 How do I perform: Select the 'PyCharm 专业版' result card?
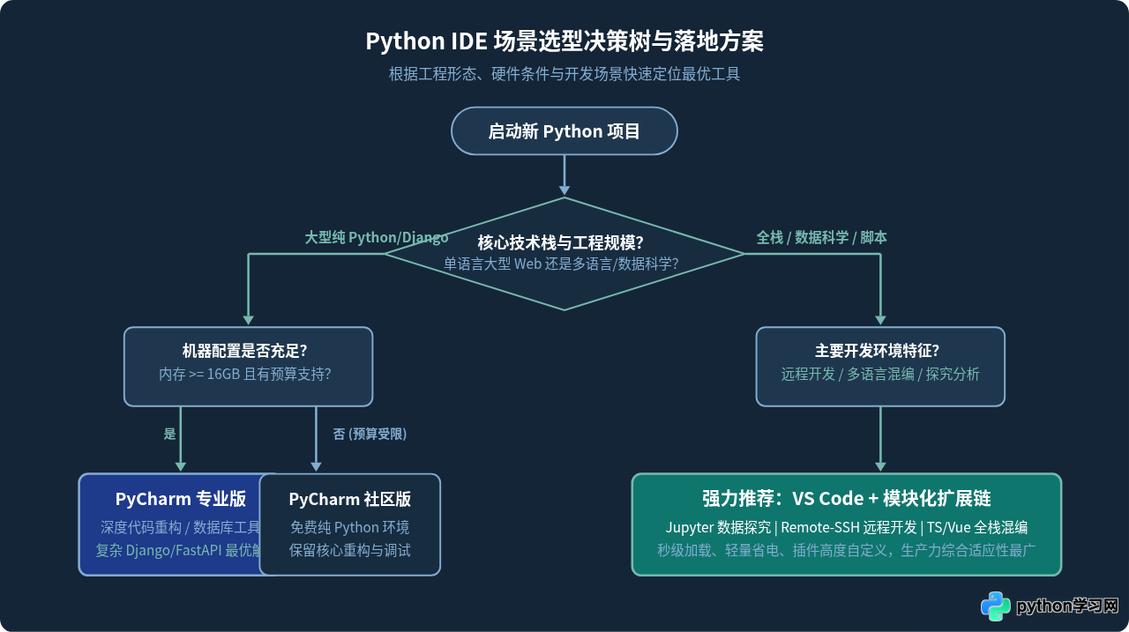click(x=169, y=524)
